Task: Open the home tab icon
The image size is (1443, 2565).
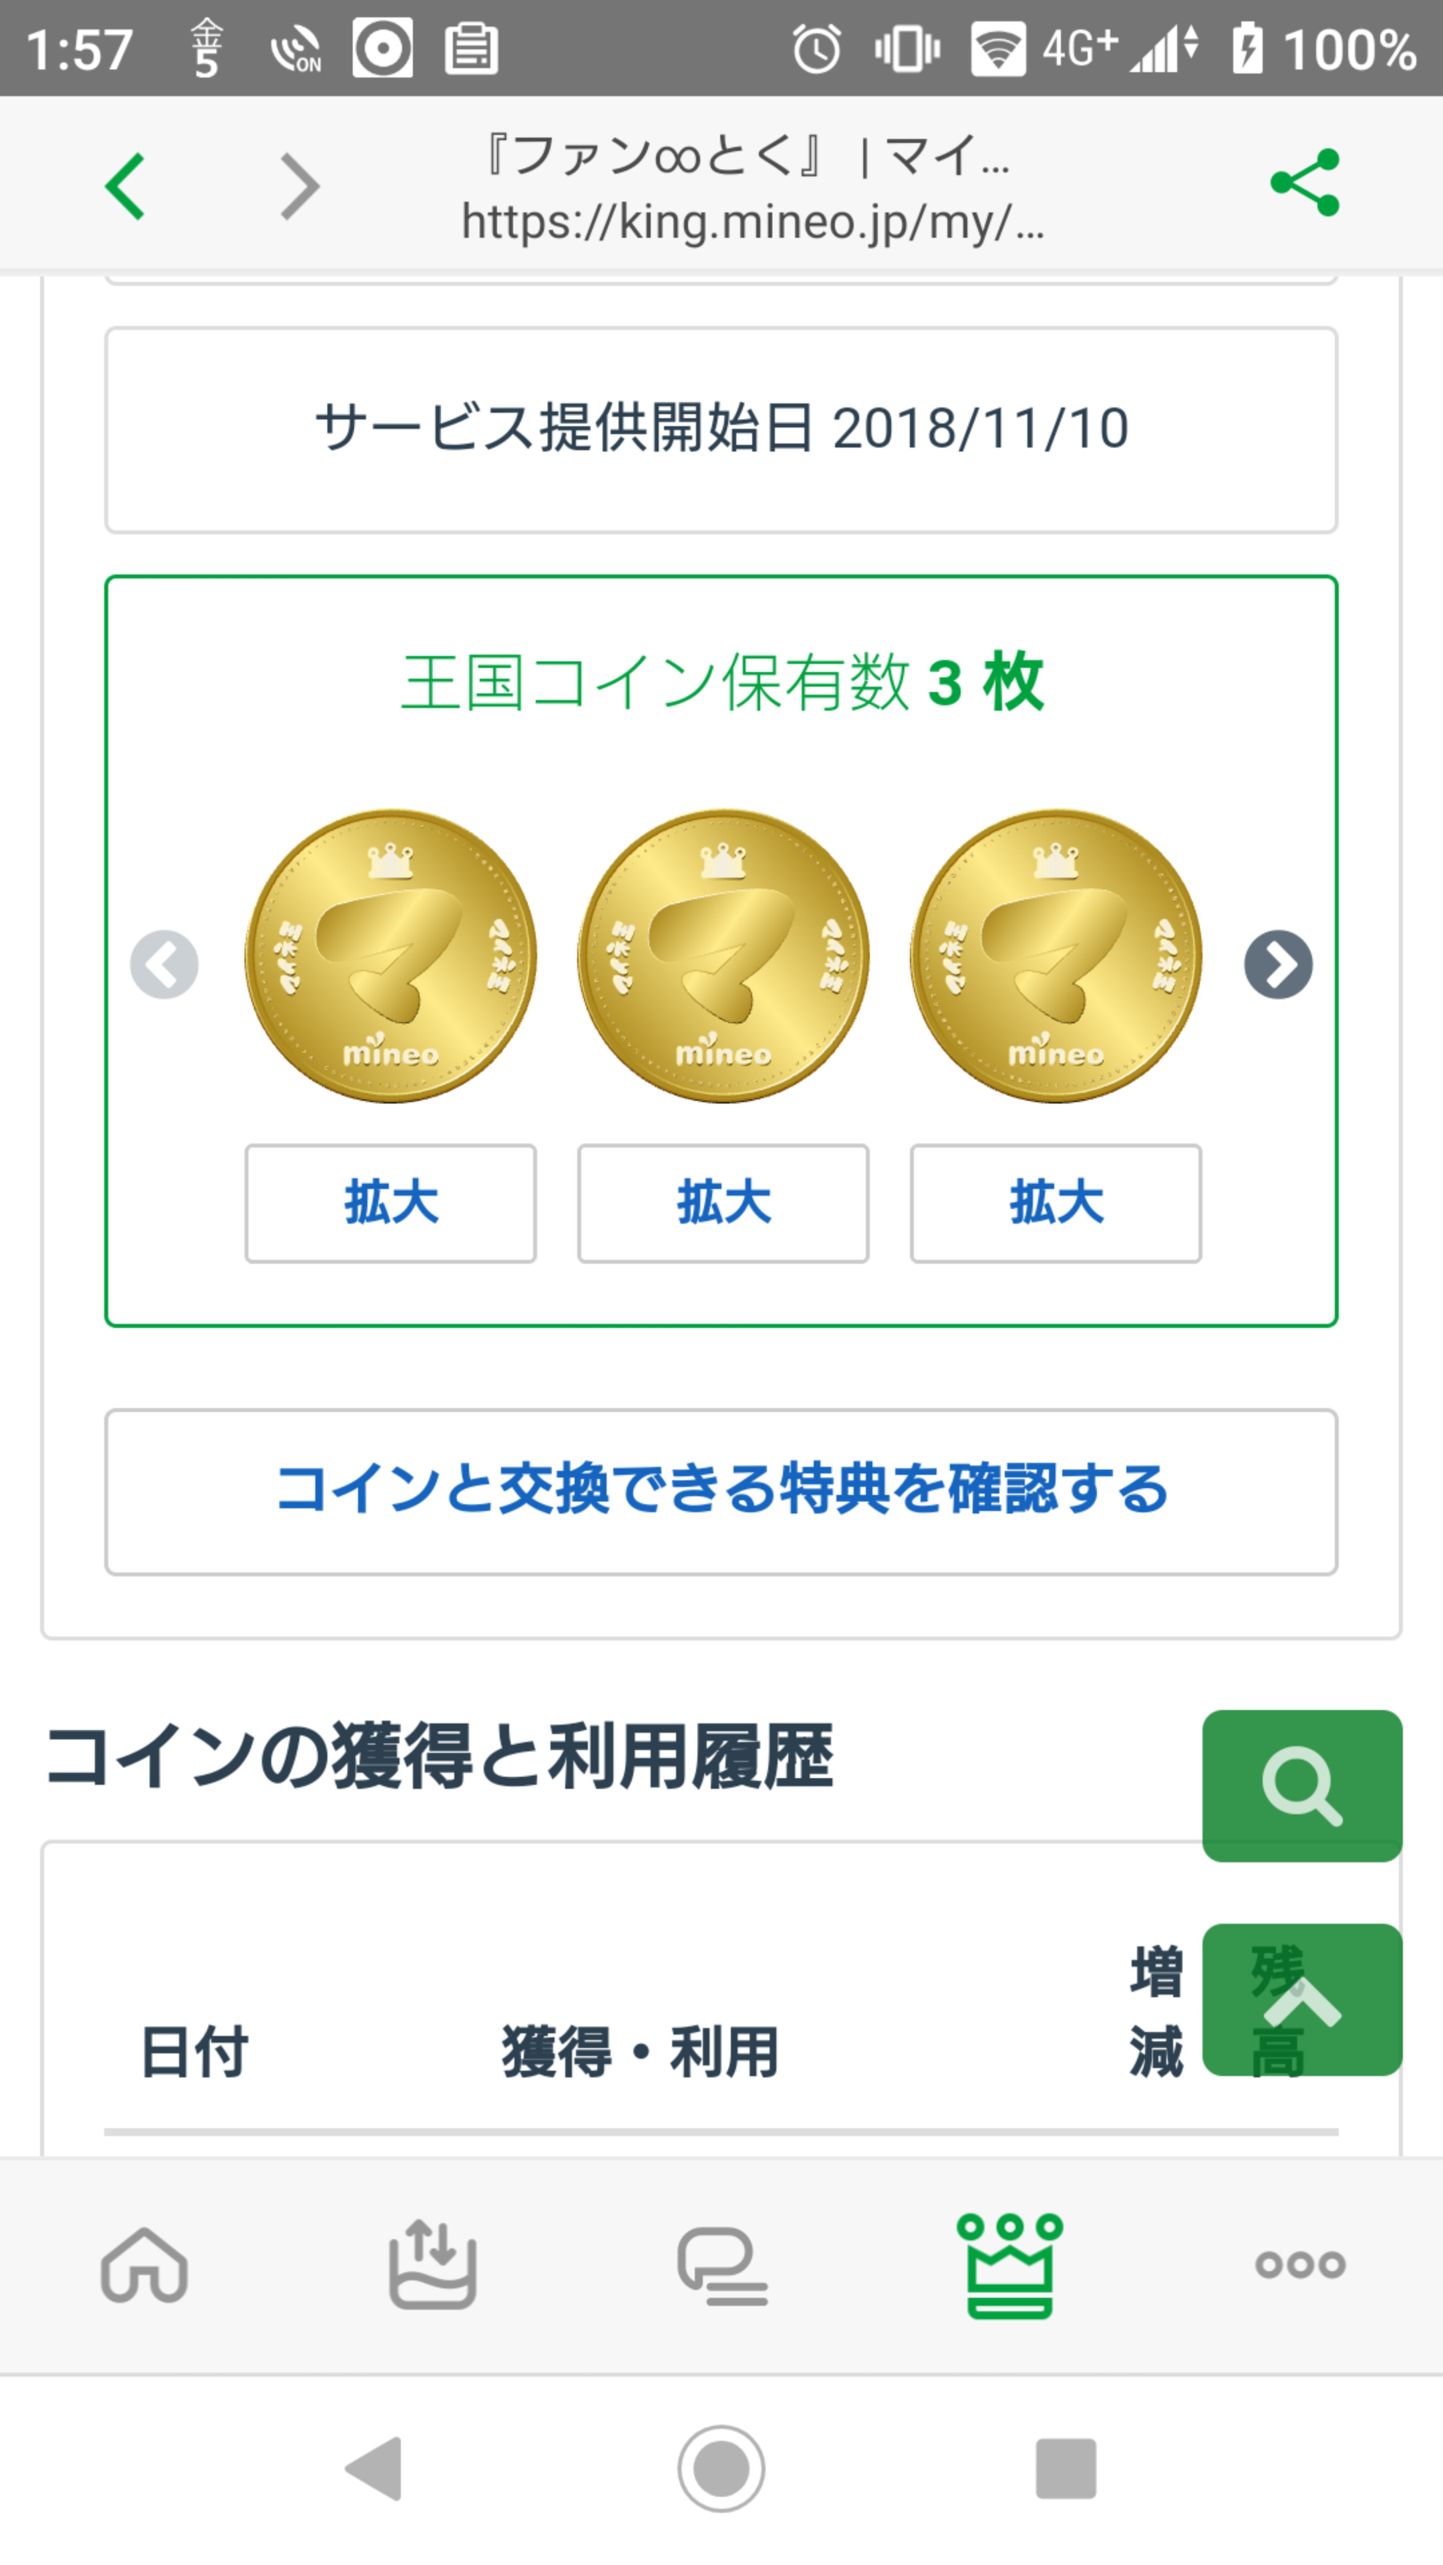Action: pos(144,2265)
